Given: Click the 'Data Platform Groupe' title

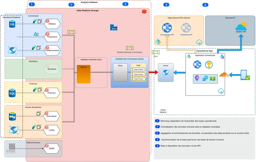Looking at the screenshot, I should (87, 10).
